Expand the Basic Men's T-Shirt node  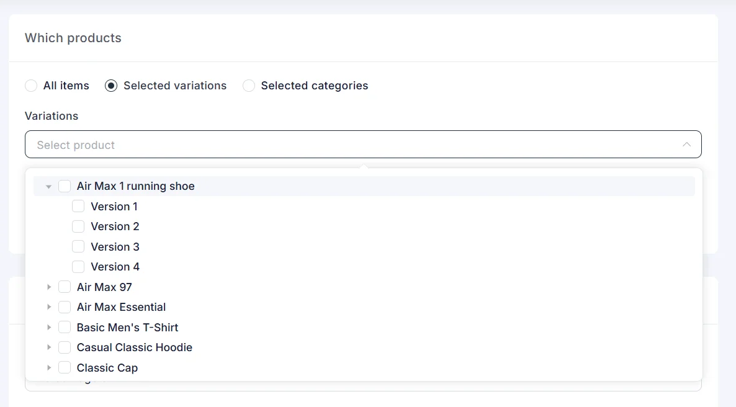49,328
